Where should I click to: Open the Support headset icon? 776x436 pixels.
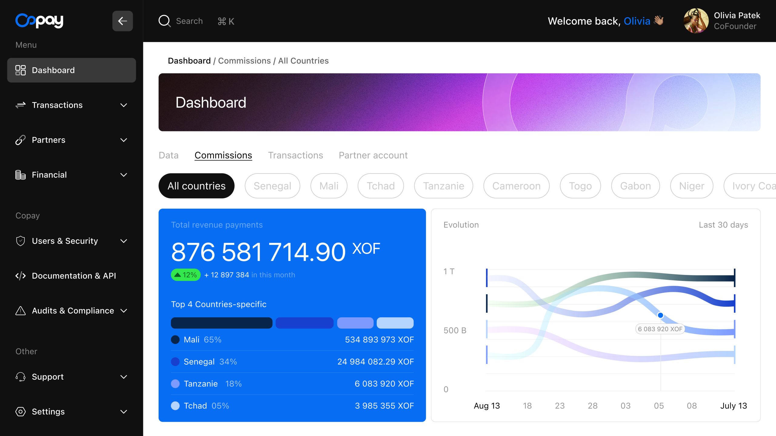pos(20,377)
